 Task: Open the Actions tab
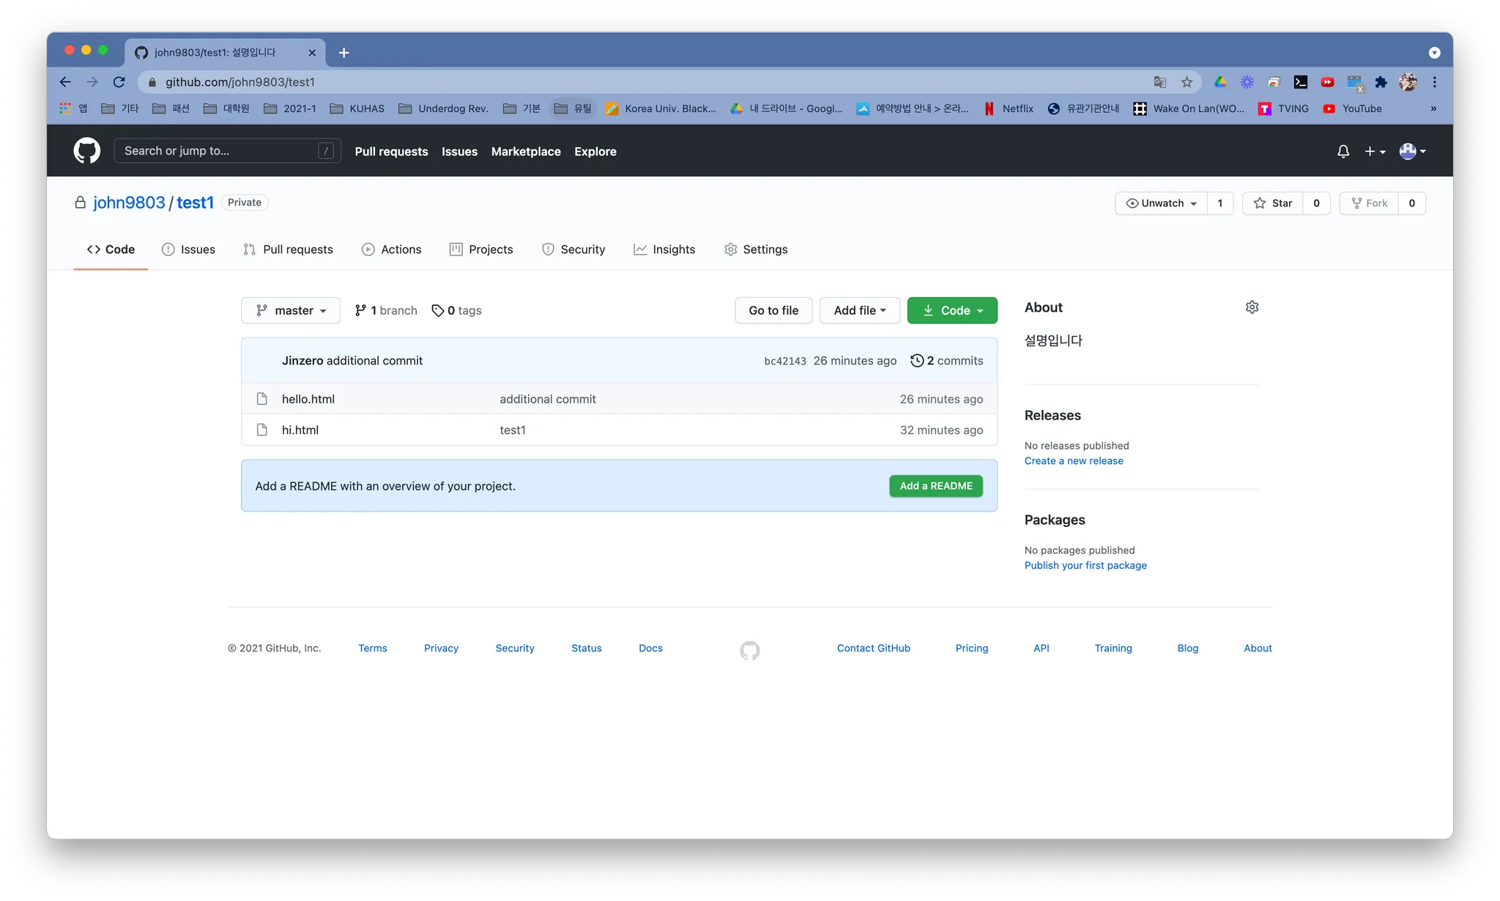point(392,250)
